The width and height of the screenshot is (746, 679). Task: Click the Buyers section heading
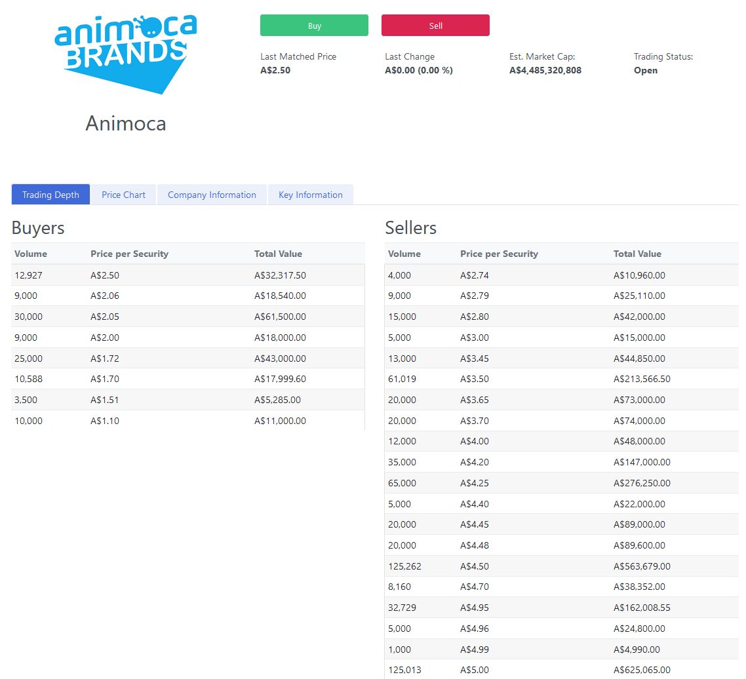tap(38, 228)
